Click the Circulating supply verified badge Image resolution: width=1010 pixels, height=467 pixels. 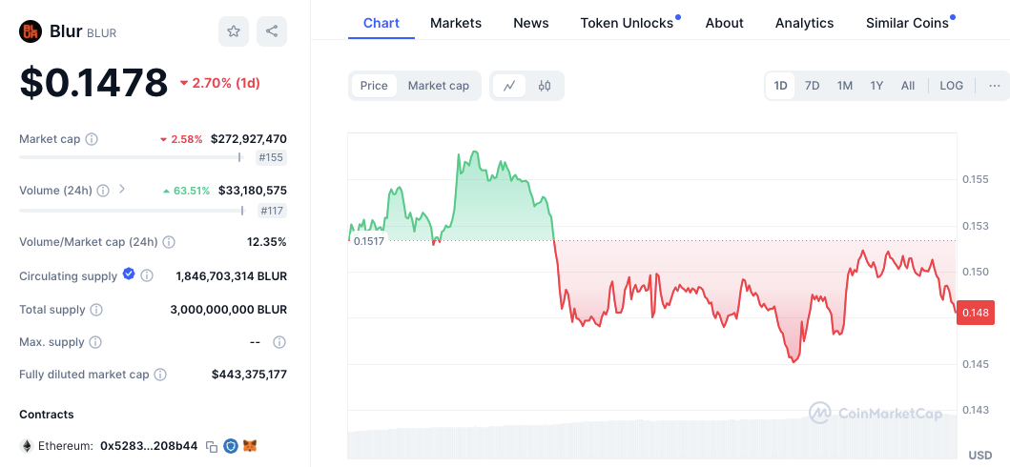pyautogui.click(x=129, y=274)
